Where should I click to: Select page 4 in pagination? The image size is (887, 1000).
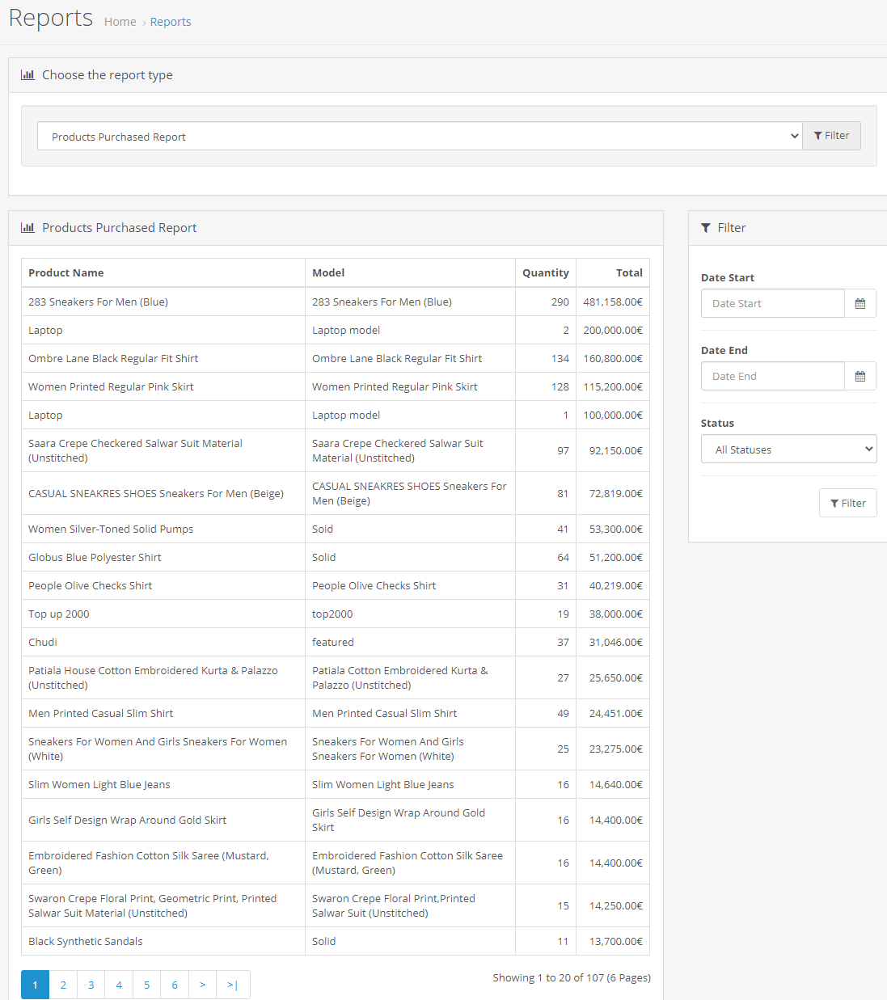pos(119,985)
